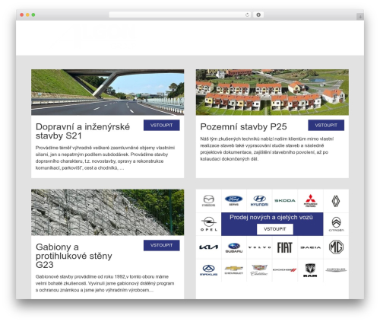
Task: Click heading Pozemní stavby P25
Action: tap(243, 126)
